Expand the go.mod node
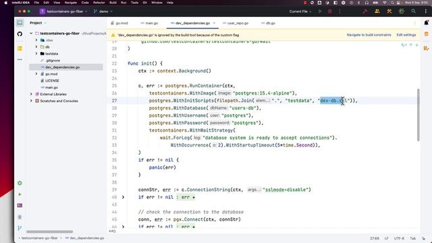 point(36,74)
